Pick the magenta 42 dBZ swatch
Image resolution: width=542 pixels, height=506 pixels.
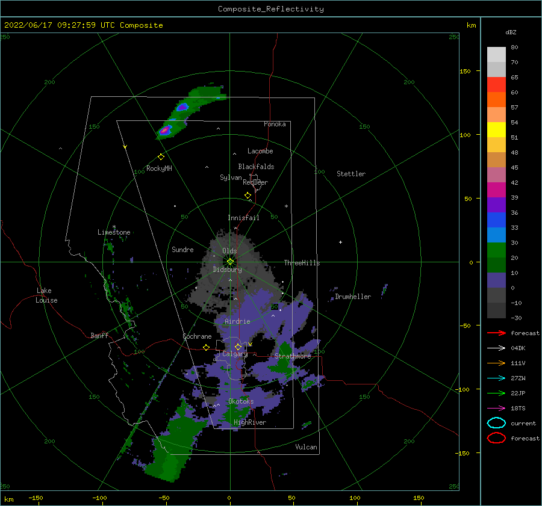pyautogui.click(x=496, y=190)
